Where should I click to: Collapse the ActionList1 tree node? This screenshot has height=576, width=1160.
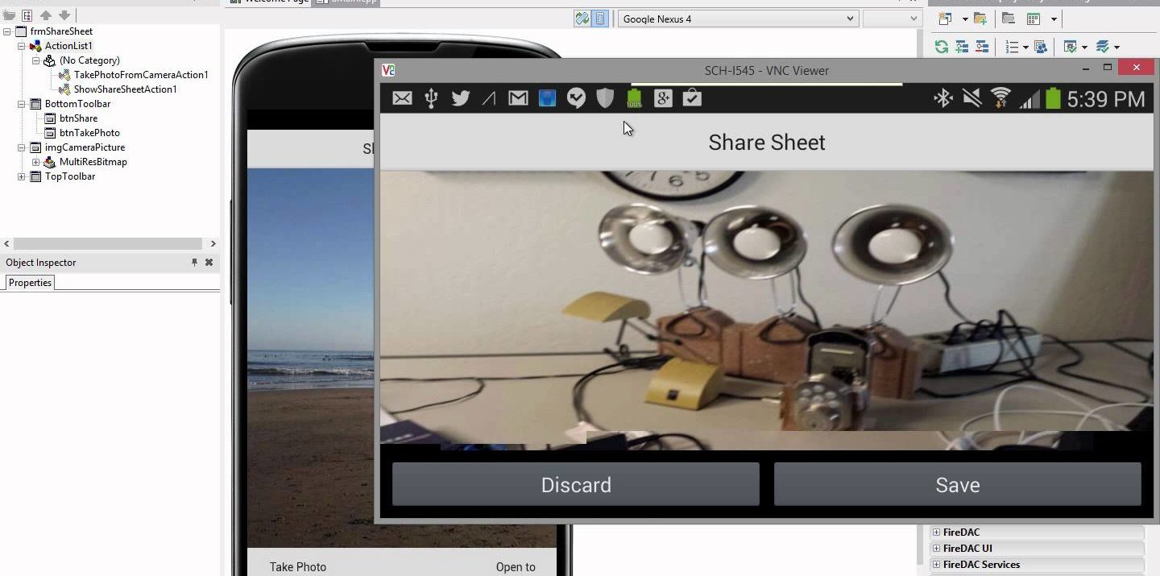click(22, 46)
